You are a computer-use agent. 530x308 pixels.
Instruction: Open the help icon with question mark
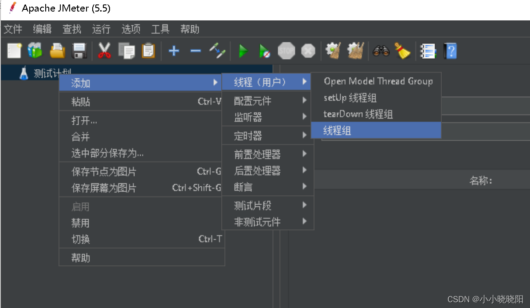(451, 51)
